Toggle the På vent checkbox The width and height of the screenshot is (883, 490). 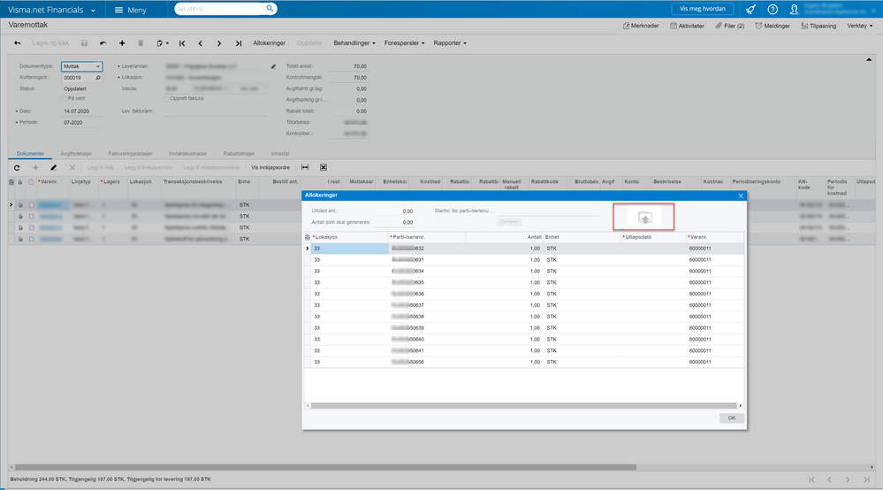coord(65,98)
